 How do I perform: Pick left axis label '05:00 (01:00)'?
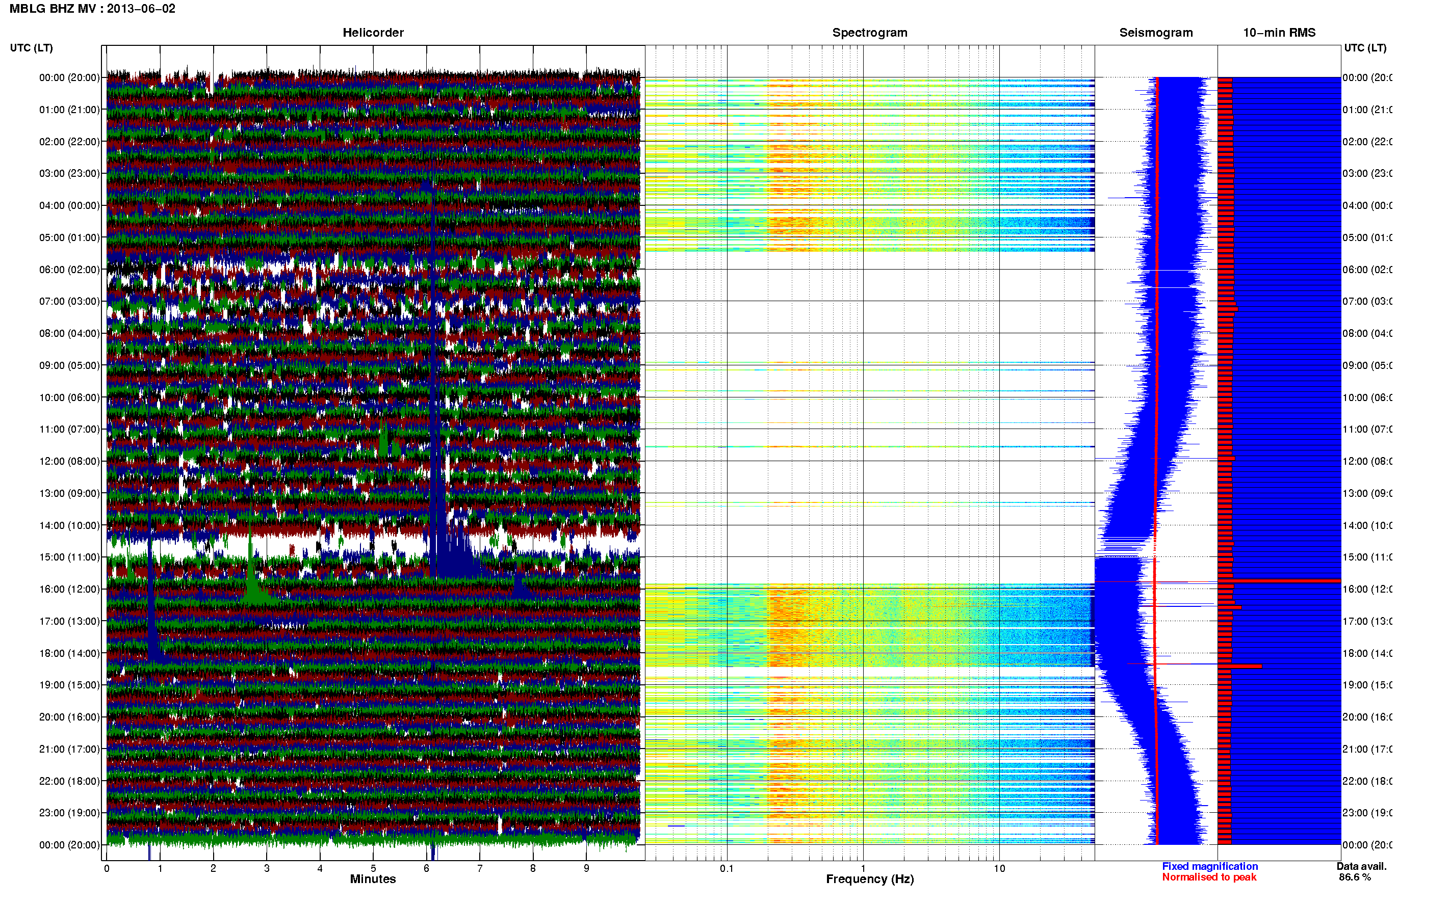(69, 238)
